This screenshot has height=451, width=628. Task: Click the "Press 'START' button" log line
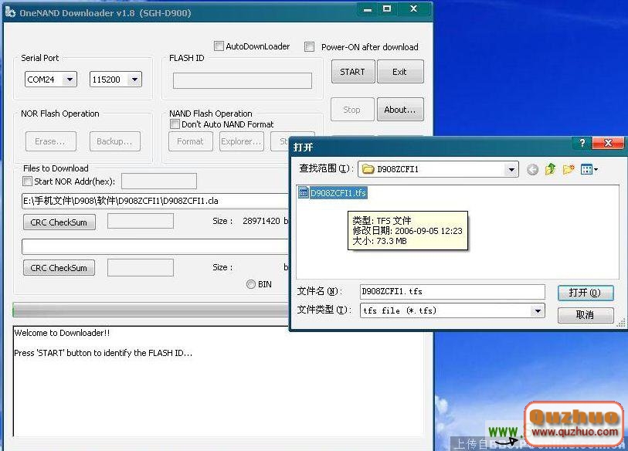coord(104,353)
